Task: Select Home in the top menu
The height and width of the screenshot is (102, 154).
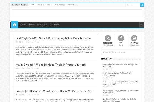Action: 33,5
